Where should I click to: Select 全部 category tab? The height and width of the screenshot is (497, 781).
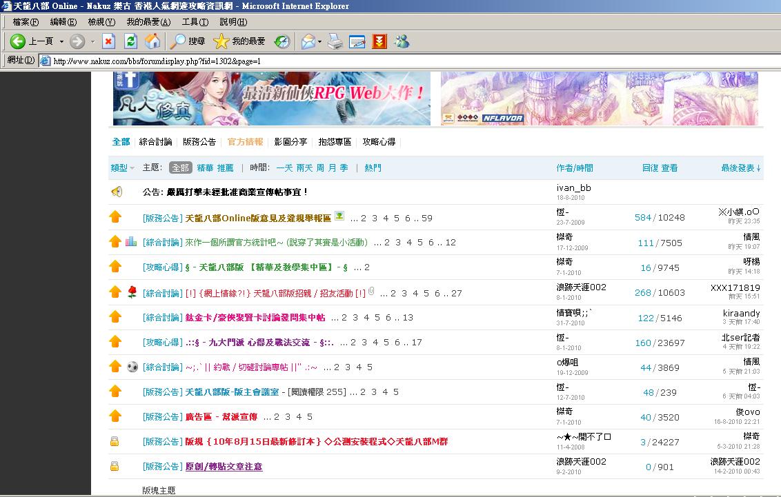121,142
